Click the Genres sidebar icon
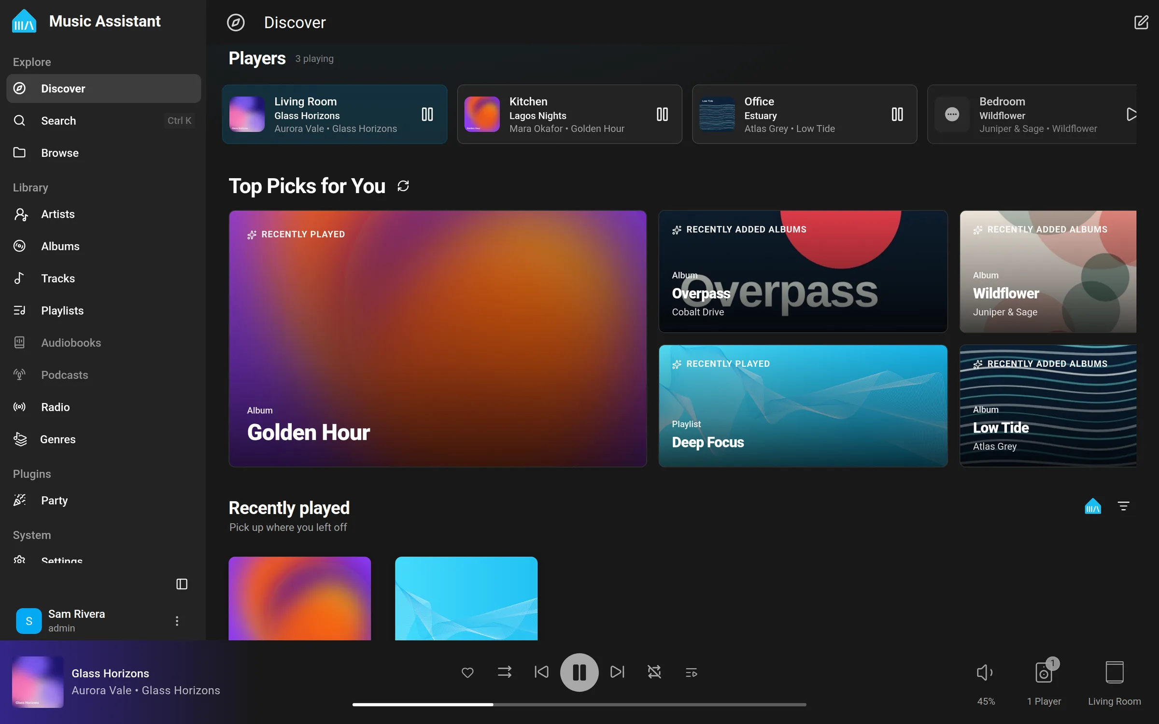The width and height of the screenshot is (1159, 724). [x=20, y=439]
